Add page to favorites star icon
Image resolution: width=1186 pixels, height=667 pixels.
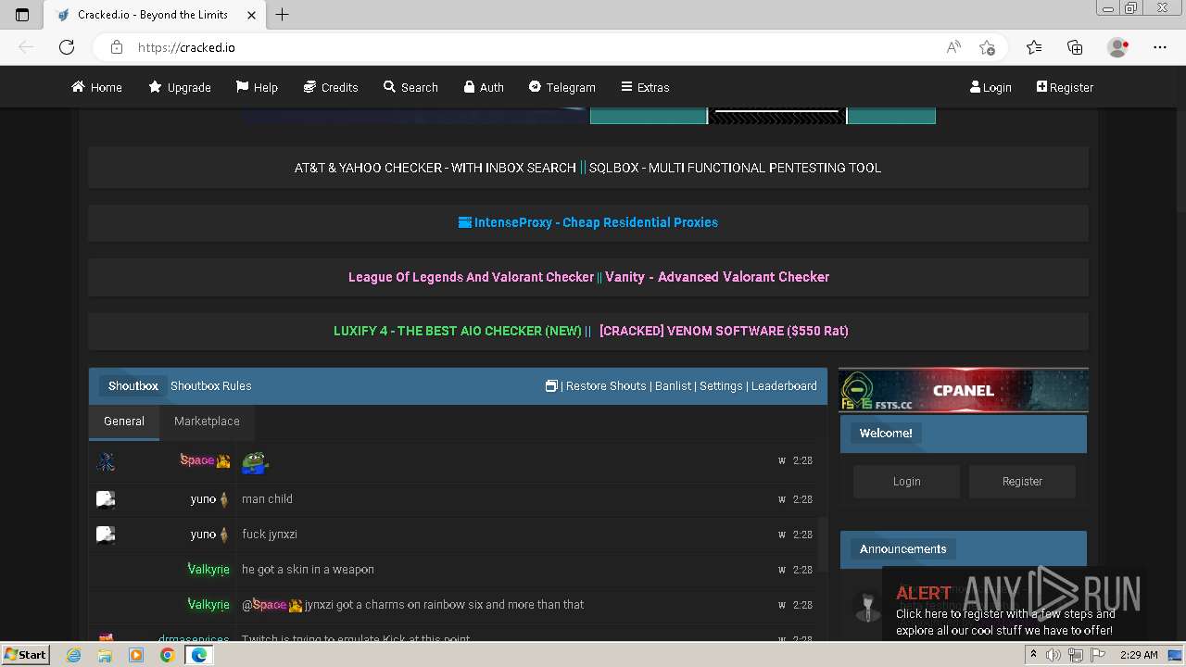tap(987, 47)
